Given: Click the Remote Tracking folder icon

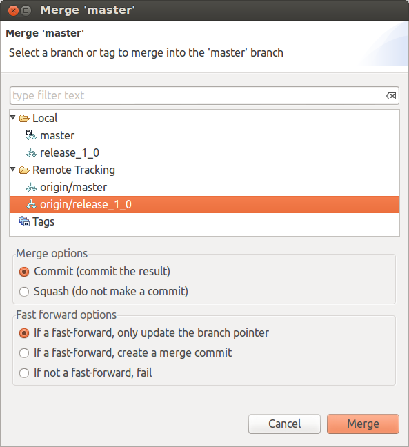Looking at the screenshot, I should (24, 170).
